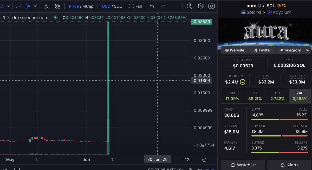Open the aura Telegram link
Viewport: 312px width, 170px height.
(290, 50)
